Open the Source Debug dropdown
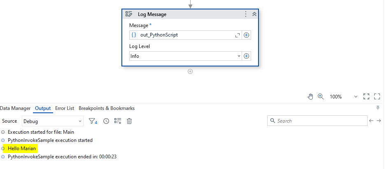 [x=52, y=121]
